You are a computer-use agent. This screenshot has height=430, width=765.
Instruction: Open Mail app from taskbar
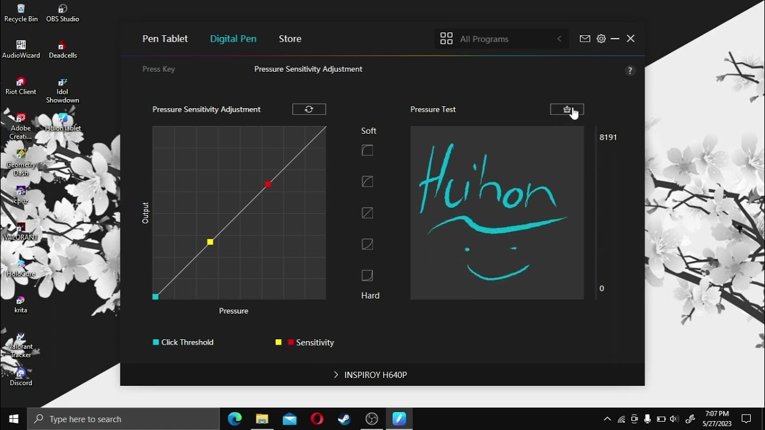click(289, 419)
